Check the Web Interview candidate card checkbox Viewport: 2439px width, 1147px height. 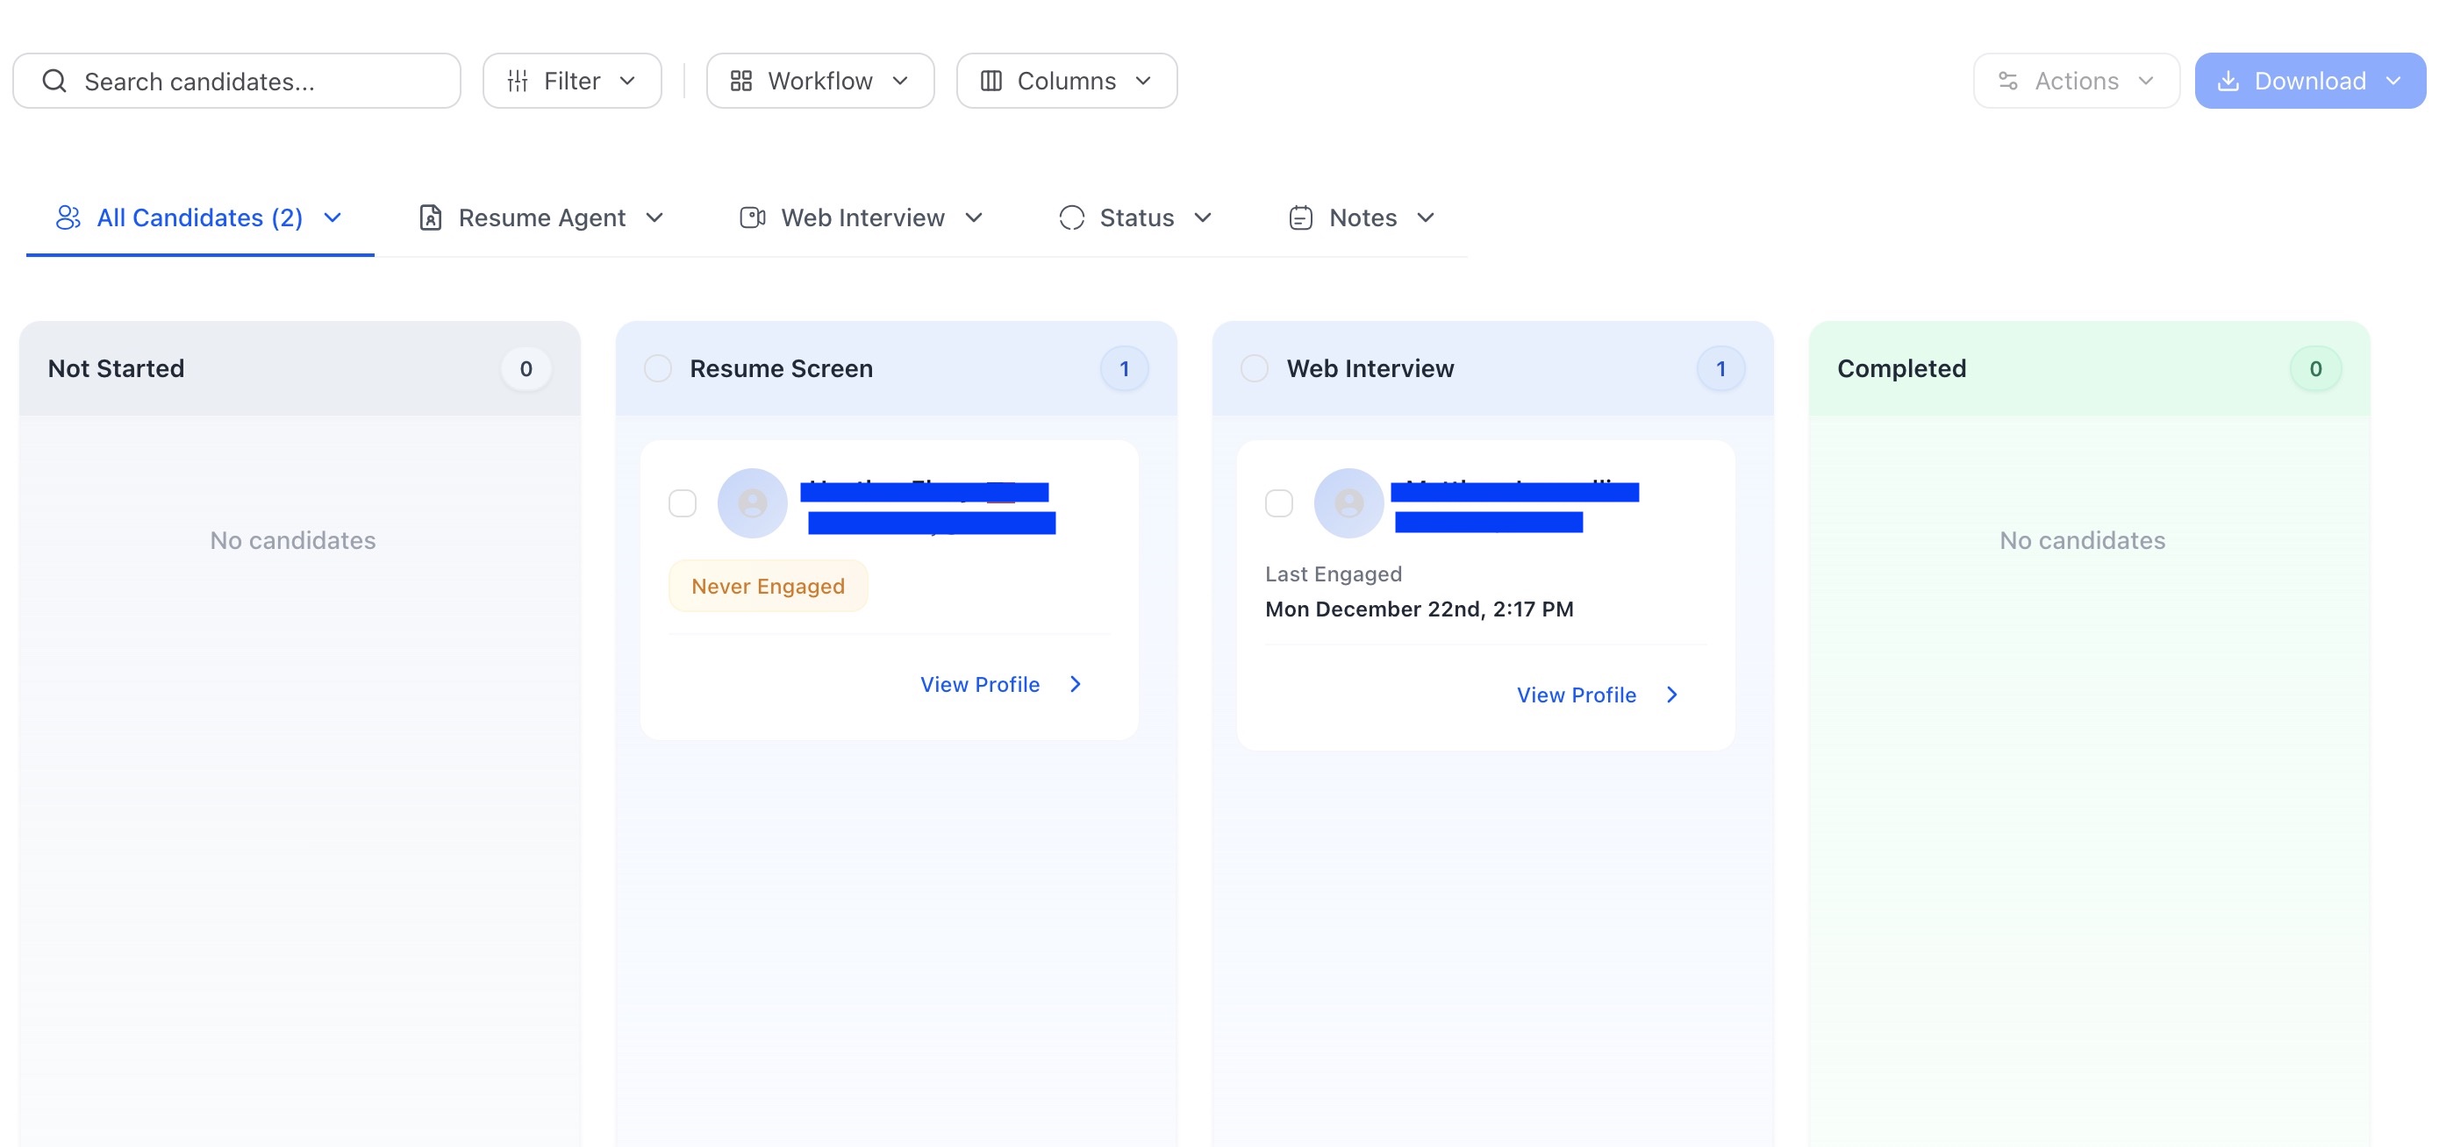(1278, 503)
